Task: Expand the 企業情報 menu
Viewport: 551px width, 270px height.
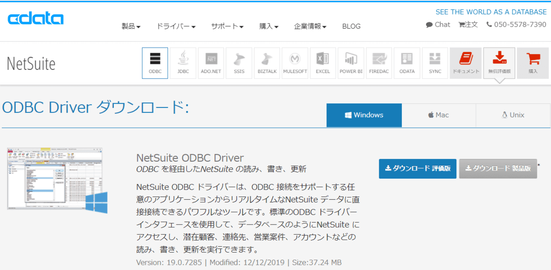Action: (310, 26)
